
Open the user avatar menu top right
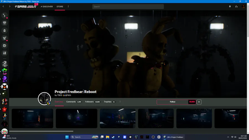[243, 7]
